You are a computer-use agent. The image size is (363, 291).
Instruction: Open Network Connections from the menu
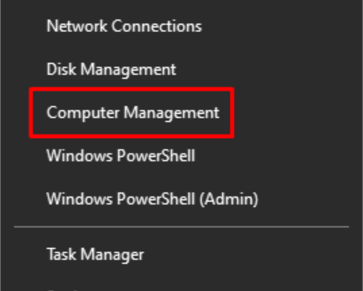point(124,26)
